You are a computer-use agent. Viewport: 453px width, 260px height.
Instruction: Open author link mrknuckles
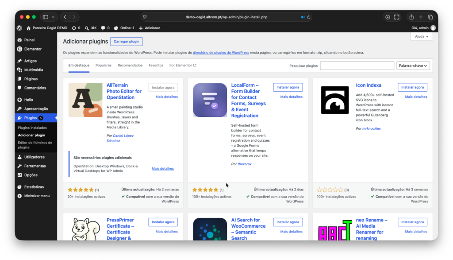[371, 129]
